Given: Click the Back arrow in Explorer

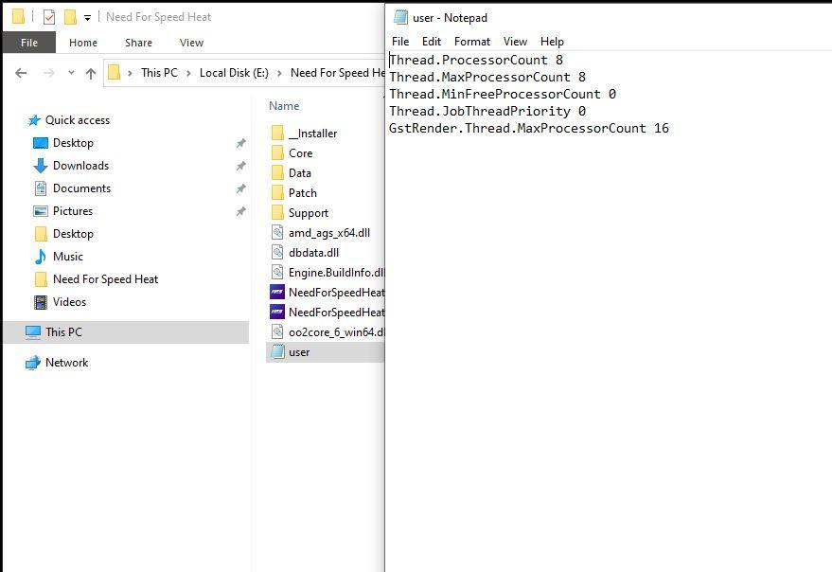Looking at the screenshot, I should click(21, 73).
